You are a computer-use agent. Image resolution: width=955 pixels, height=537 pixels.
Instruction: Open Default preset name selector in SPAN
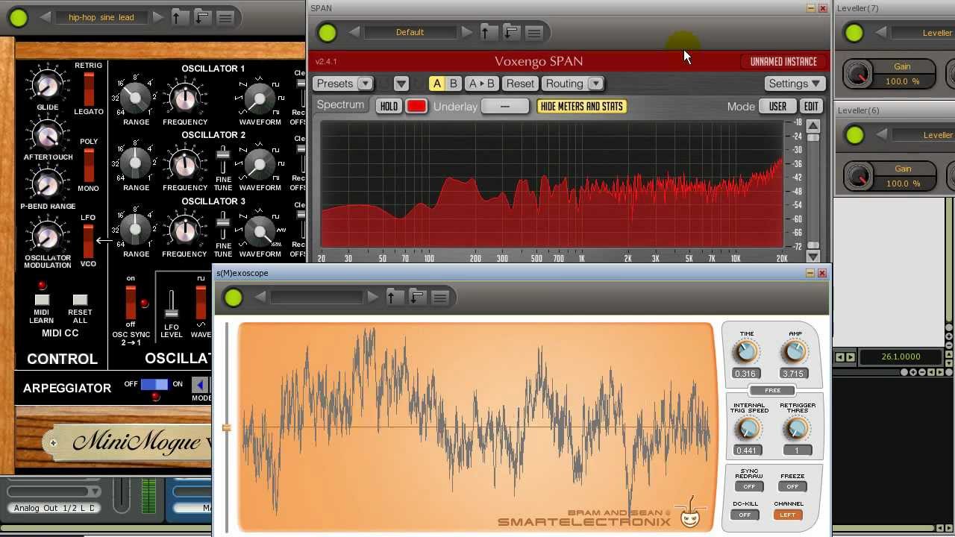pos(410,32)
